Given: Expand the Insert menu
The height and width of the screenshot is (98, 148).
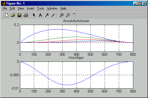Looking at the screenshot, I should click(30, 8).
